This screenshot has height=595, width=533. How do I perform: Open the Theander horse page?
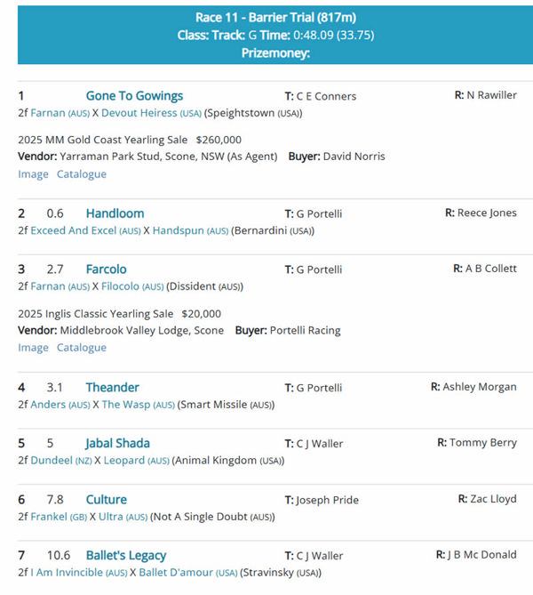[x=113, y=388]
